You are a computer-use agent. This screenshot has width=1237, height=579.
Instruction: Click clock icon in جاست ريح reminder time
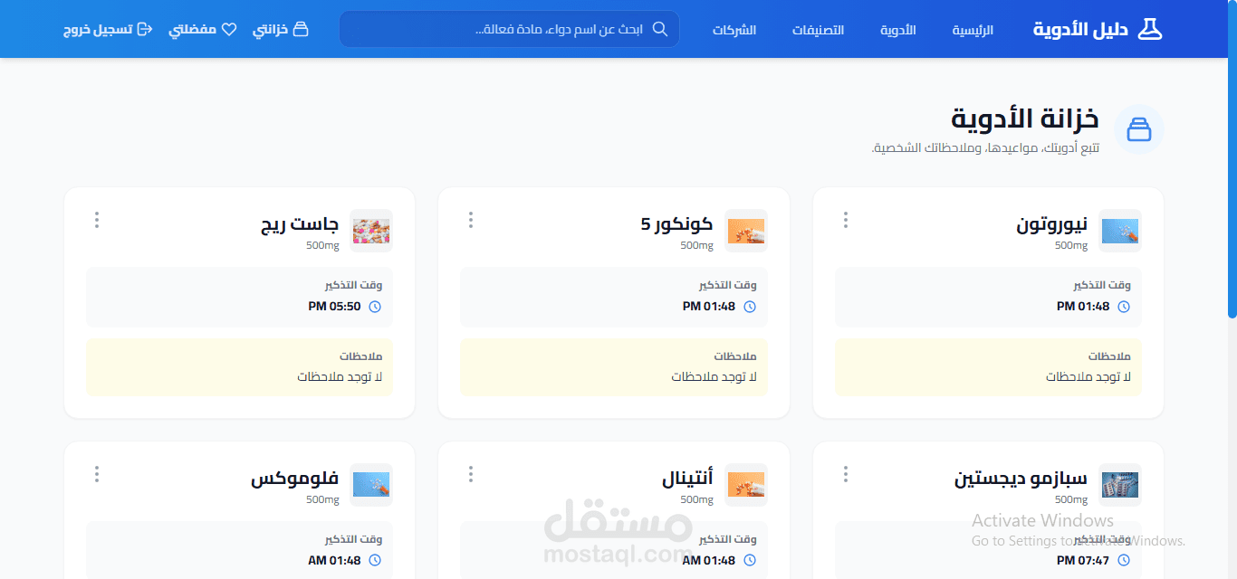(x=375, y=307)
